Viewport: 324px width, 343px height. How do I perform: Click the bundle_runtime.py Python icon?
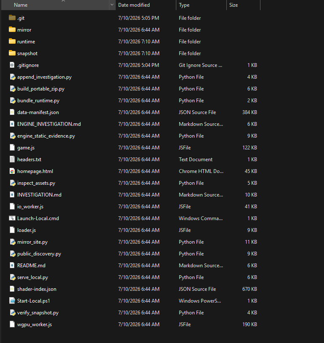[x=12, y=101]
